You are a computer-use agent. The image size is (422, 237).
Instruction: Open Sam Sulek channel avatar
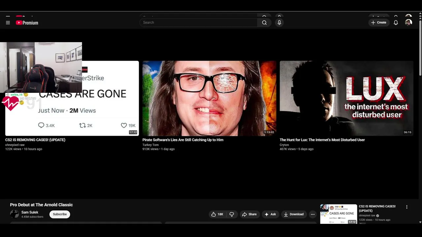[x=15, y=214]
